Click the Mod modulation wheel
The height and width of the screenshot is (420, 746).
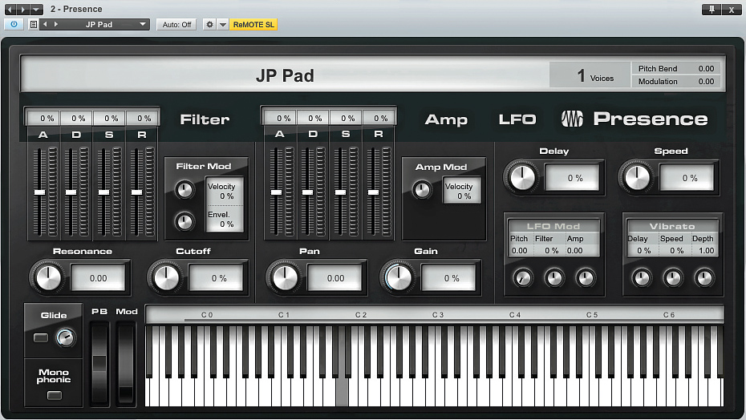point(126,365)
